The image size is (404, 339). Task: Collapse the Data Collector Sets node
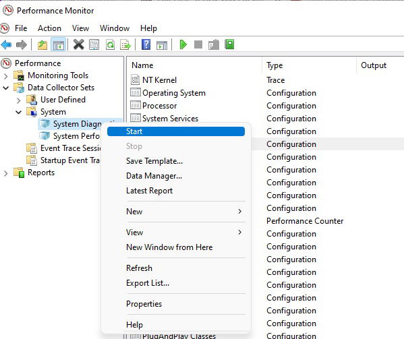5,88
